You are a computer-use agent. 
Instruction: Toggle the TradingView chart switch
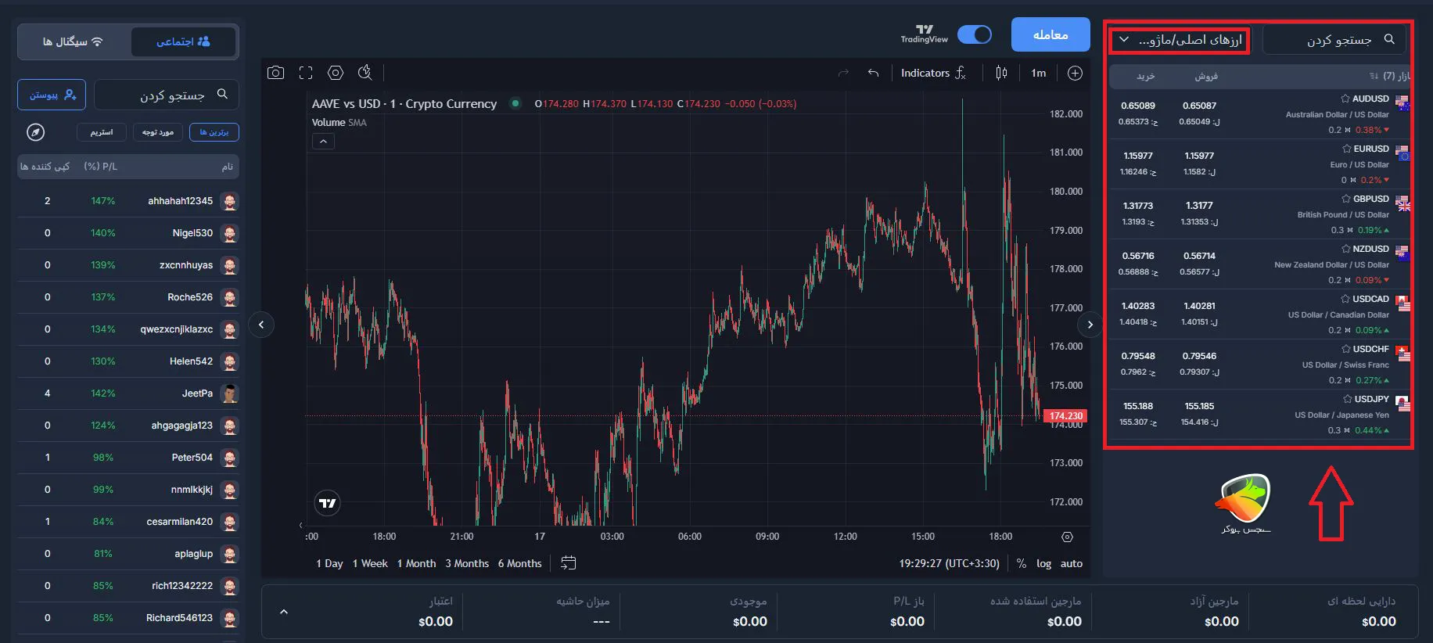(974, 34)
